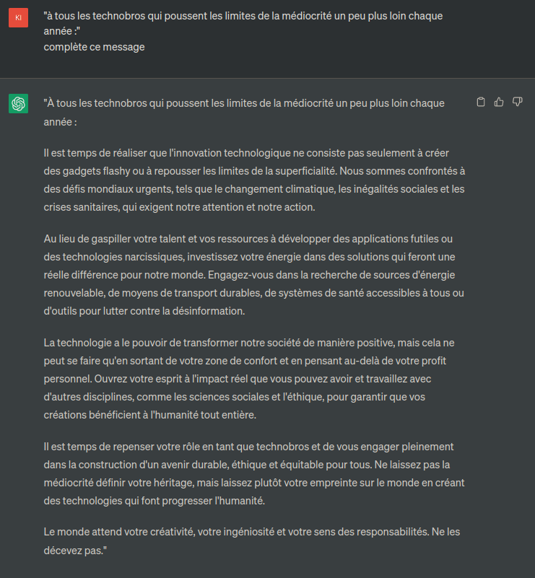The height and width of the screenshot is (578, 535).
Task: Select paragraph starting "Il est temps de réaliser"
Action: (x=254, y=180)
